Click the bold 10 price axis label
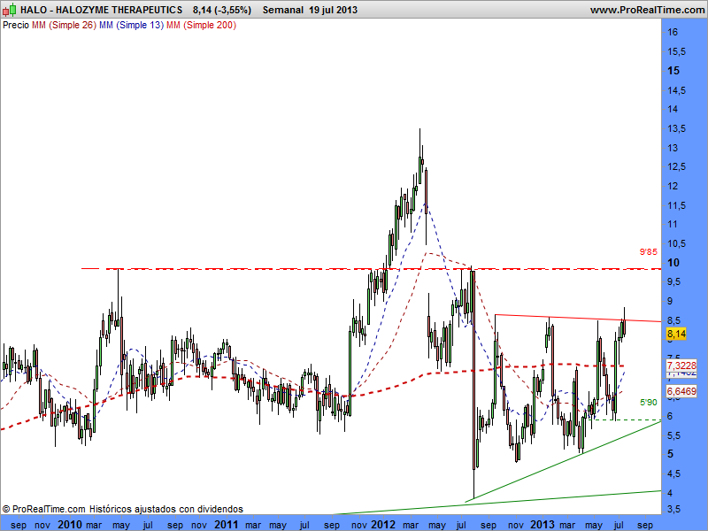 pos(673,263)
